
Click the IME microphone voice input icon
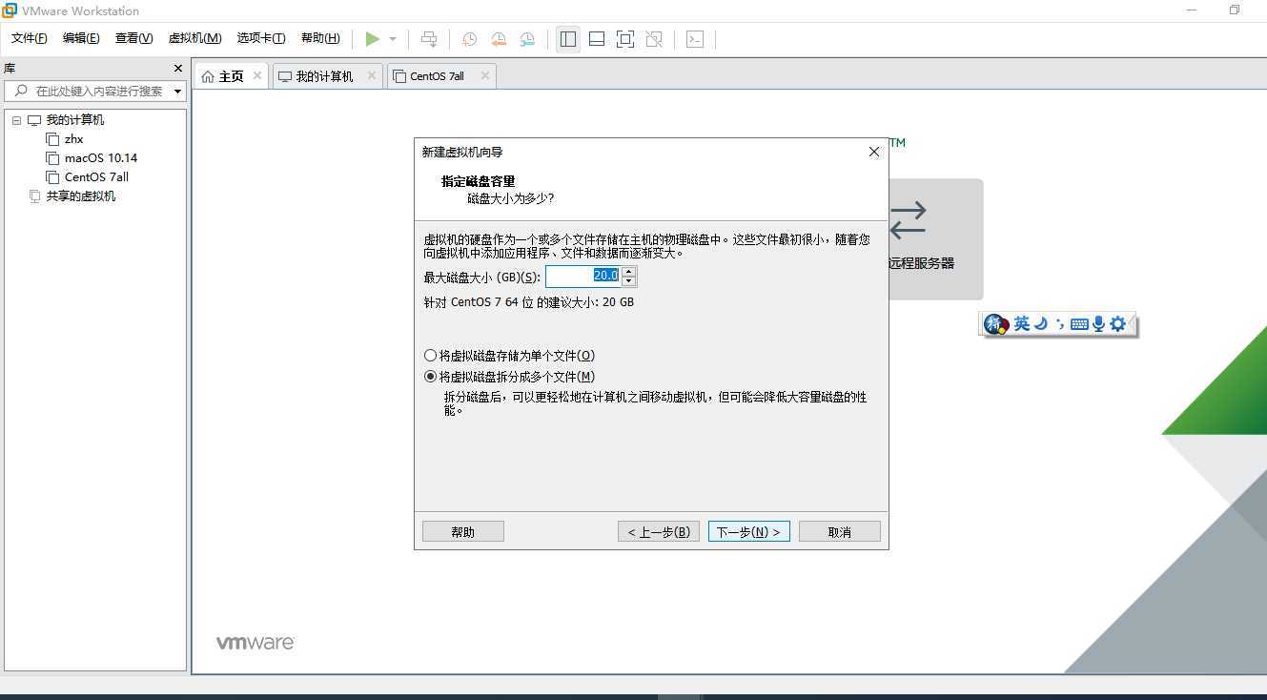[1098, 324]
